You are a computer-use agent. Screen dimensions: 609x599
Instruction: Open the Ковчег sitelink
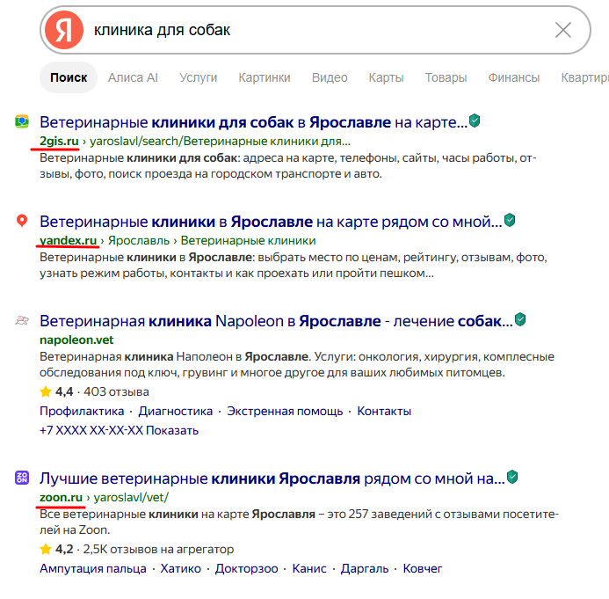423,569
